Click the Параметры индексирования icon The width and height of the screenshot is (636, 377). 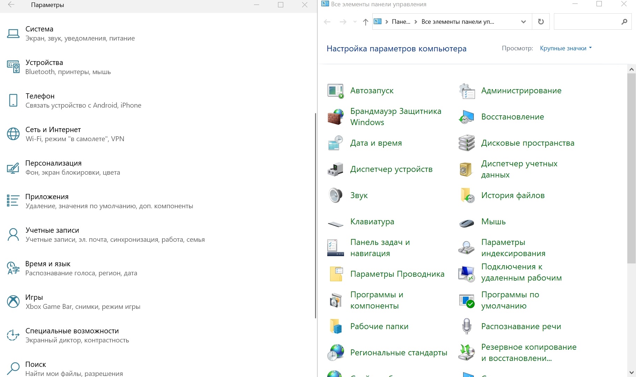(x=466, y=248)
